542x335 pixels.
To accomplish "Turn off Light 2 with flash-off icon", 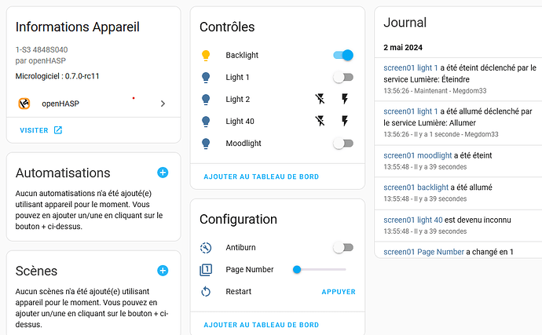I will (320, 99).
